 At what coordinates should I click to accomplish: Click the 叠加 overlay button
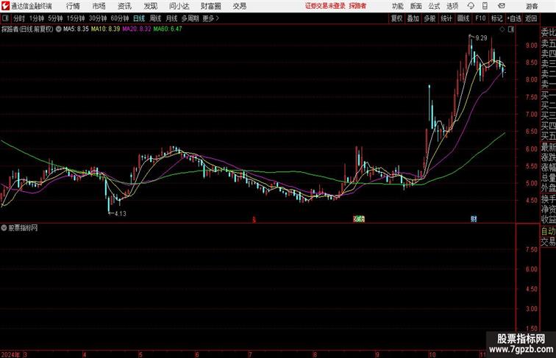(413, 18)
